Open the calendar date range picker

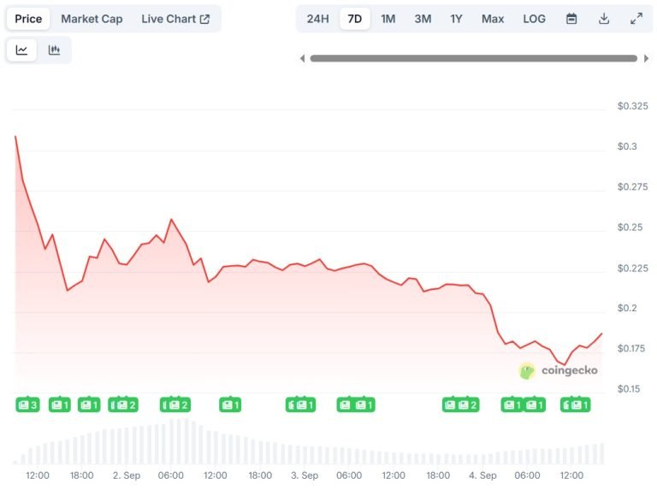571,19
